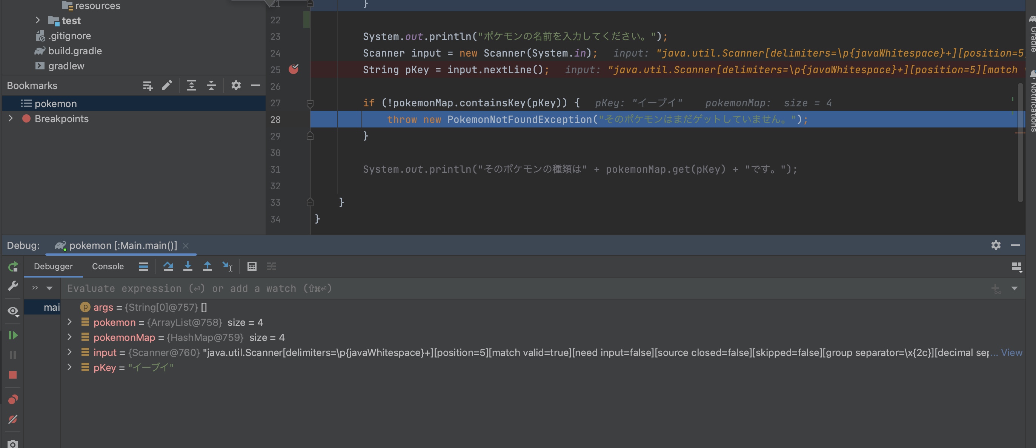Expand the Breakpoints node in Bookmarks
1036x448 pixels.
11,118
